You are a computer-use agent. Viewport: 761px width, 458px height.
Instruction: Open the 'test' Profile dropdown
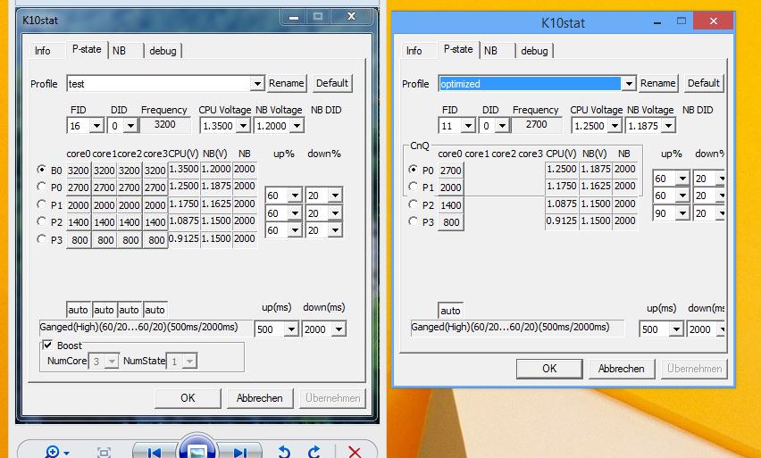(x=257, y=83)
